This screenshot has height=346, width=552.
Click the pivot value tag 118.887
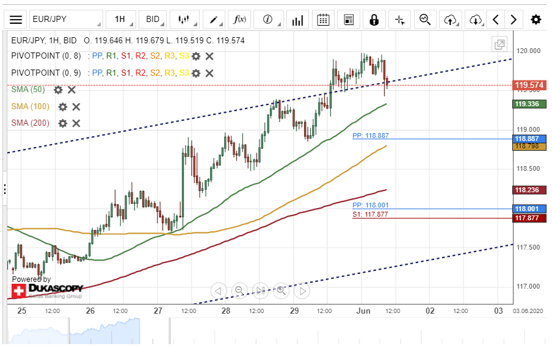tap(529, 139)
